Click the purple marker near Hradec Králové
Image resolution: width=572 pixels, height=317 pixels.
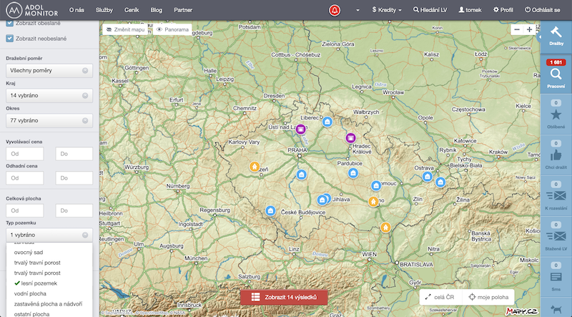[350, 138]
